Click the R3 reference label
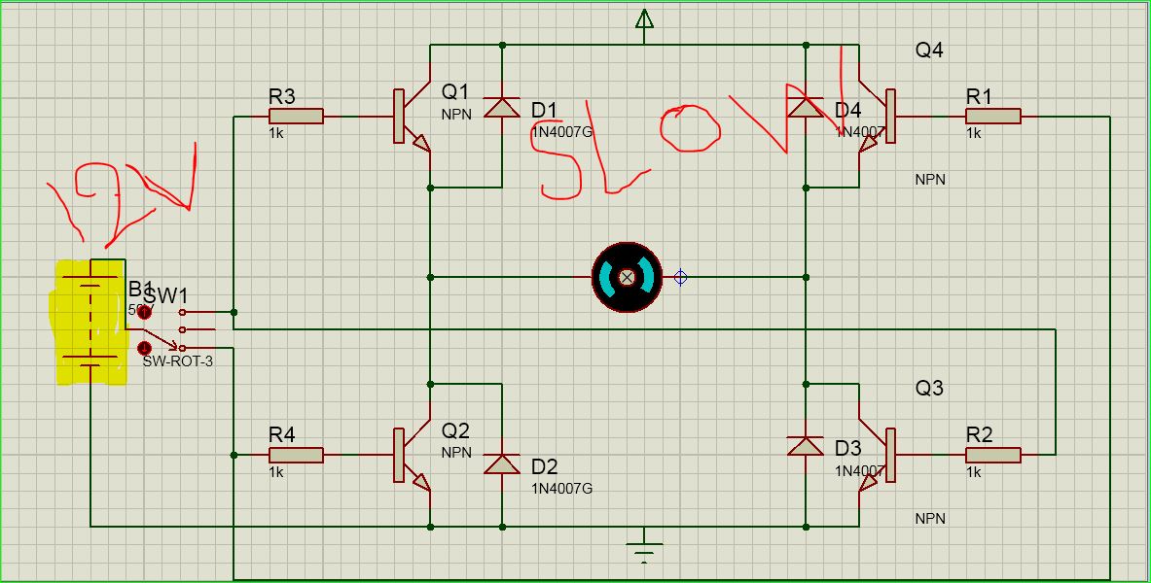This screenshot has height=583, width=1151. pyautogui.click(x=282, y=96)
